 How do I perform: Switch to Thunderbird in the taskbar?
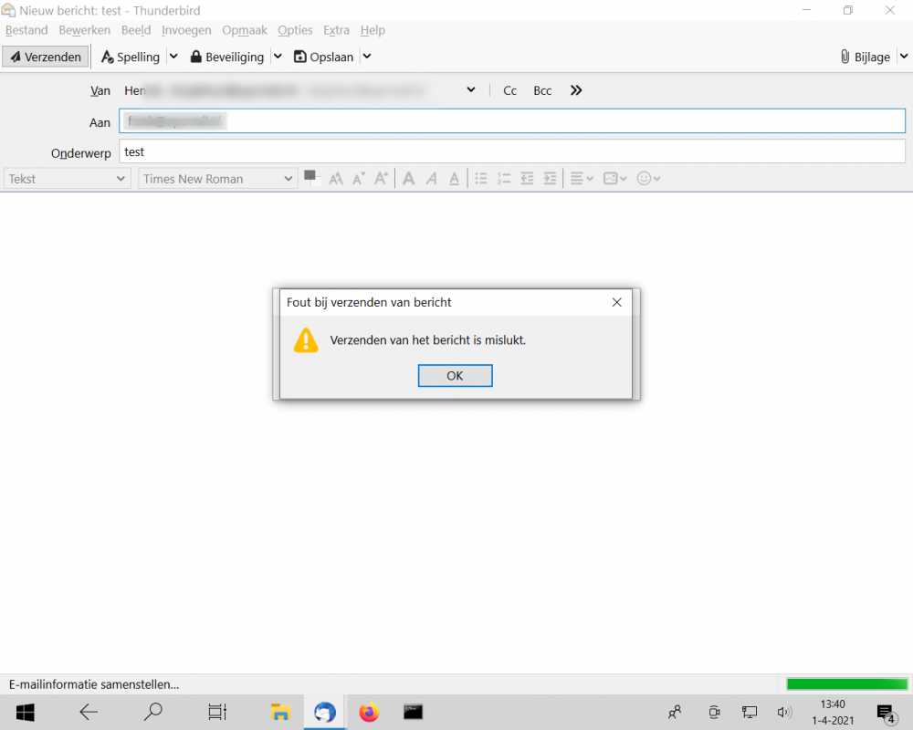point(324,712)
